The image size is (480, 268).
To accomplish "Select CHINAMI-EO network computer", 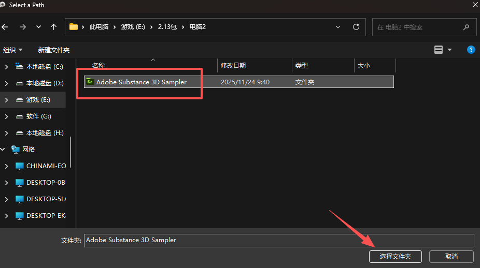I will (41, 166).
